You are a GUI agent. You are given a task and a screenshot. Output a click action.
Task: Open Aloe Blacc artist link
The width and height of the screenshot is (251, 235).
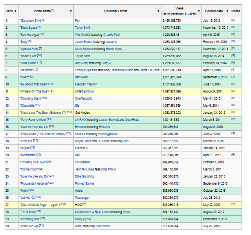point(103,226)
